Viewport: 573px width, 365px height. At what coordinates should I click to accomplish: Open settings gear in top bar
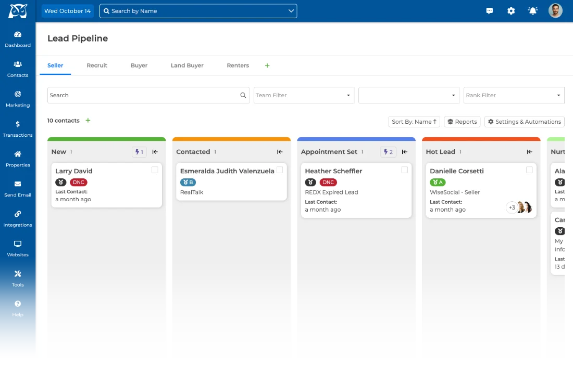tap(511, 11)
